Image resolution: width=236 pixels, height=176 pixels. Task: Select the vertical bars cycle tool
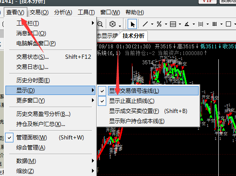point(173,24)
